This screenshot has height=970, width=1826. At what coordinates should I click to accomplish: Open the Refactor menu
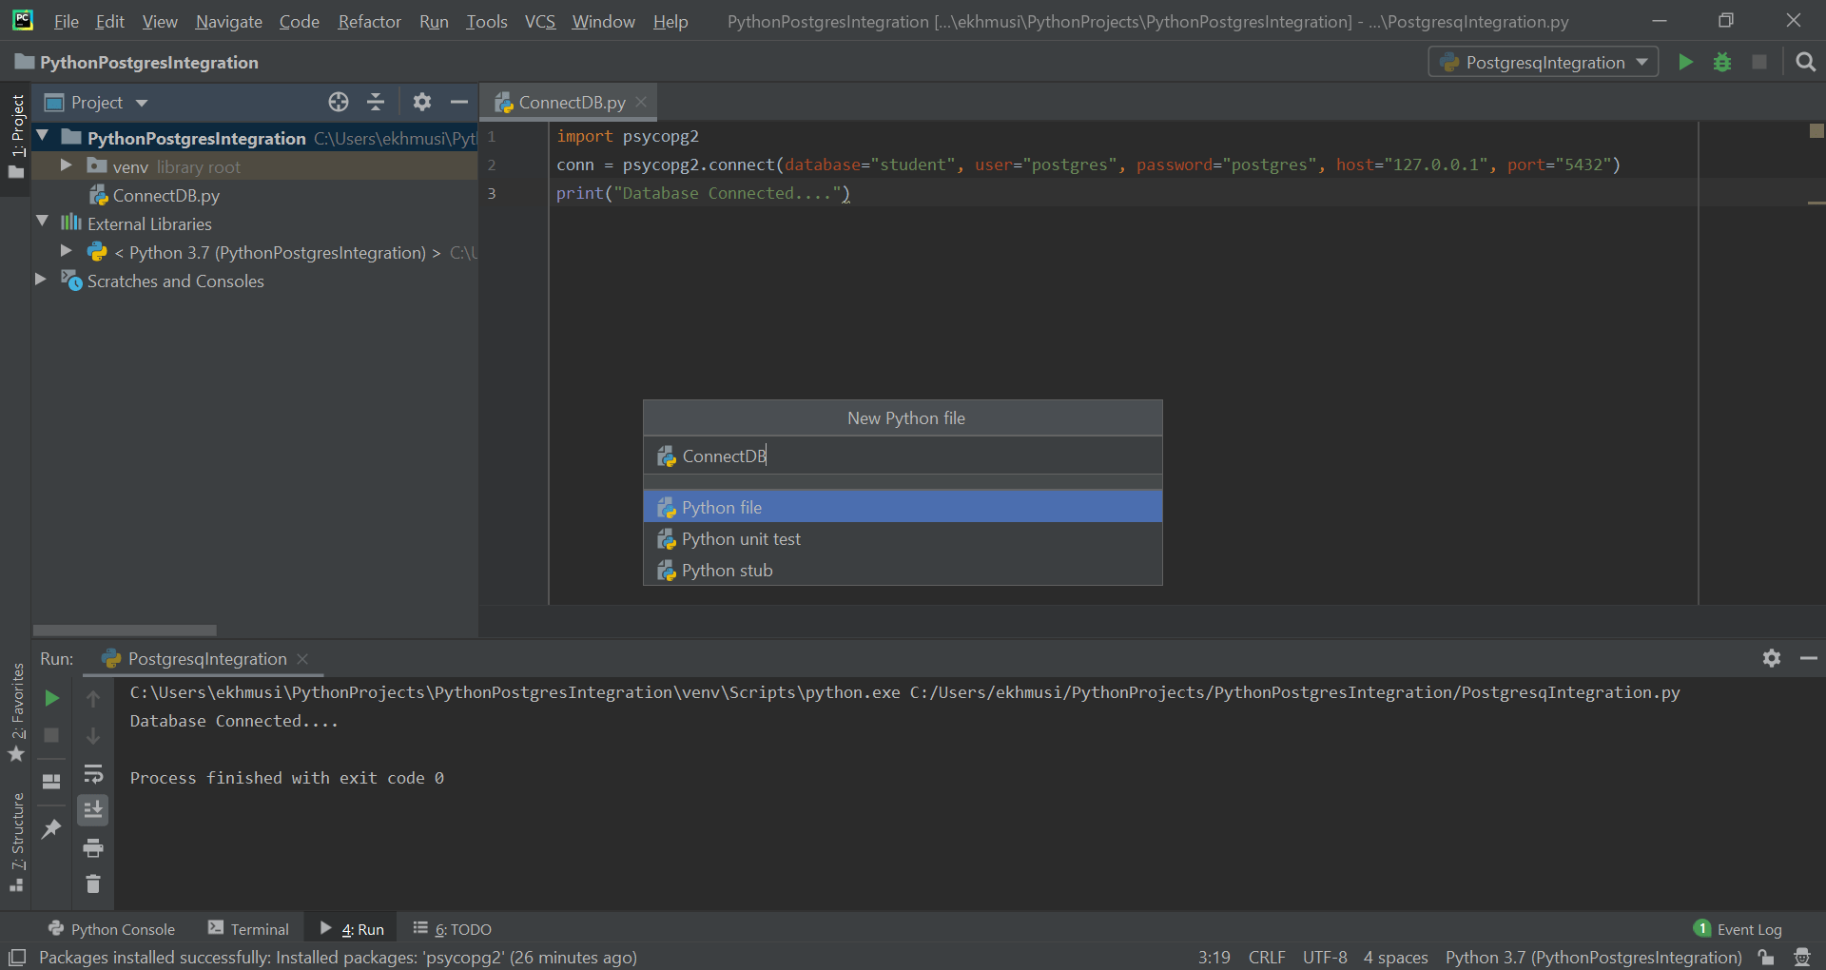tap(369, 21)
